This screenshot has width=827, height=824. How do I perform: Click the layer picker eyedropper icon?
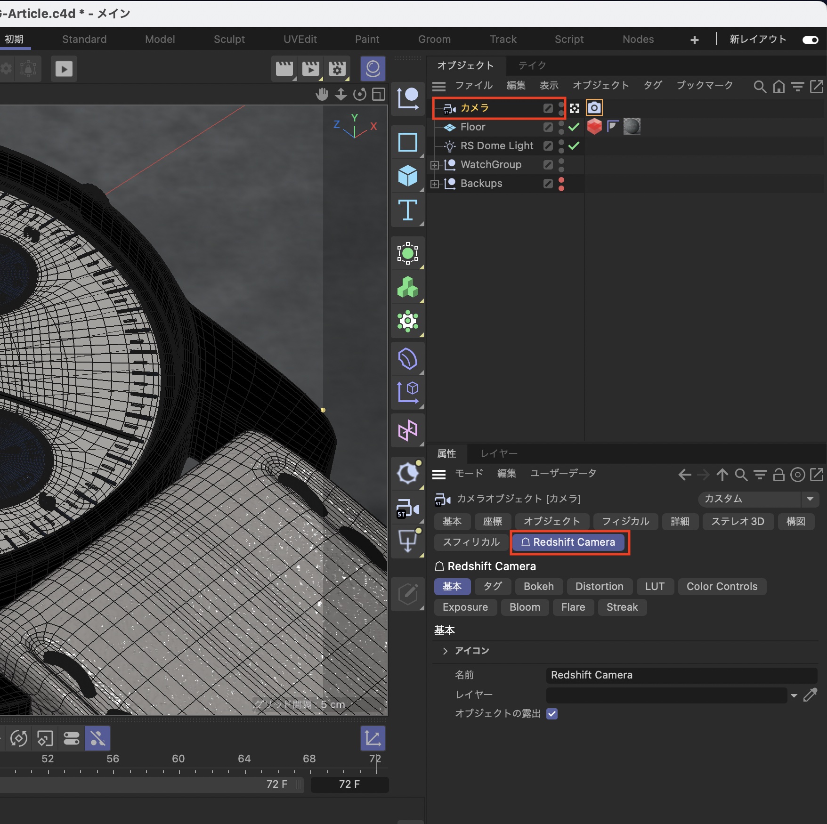(810, 695)
